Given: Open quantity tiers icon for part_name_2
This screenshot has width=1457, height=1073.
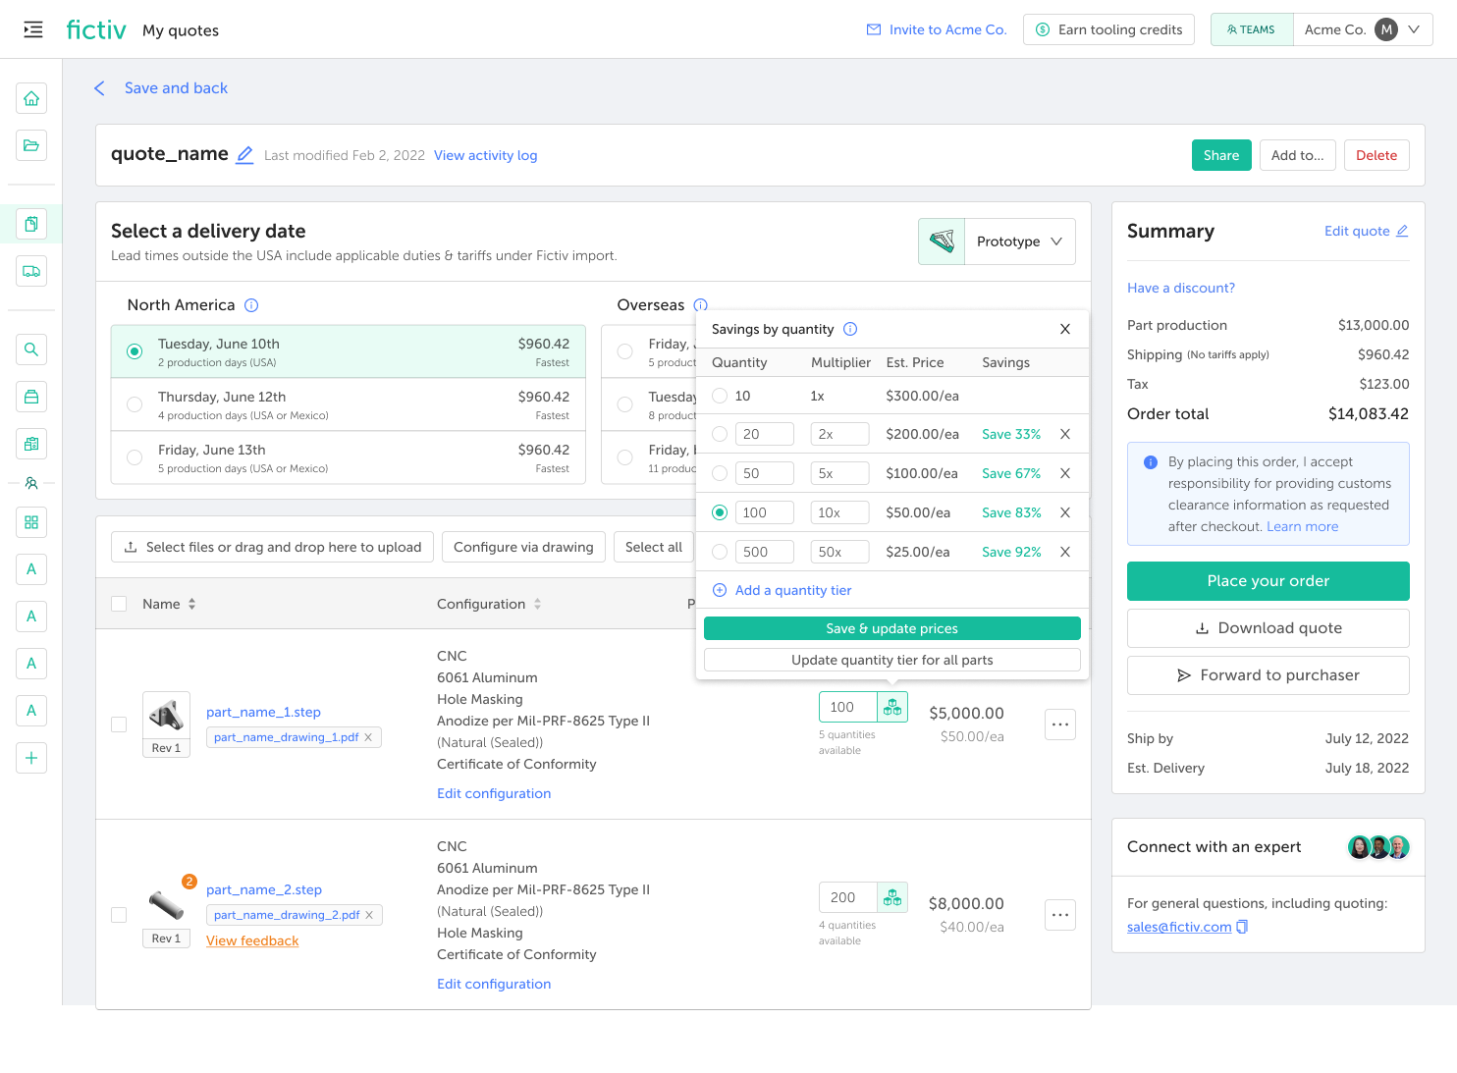Looking at the screenshot, I should point(892,897).
